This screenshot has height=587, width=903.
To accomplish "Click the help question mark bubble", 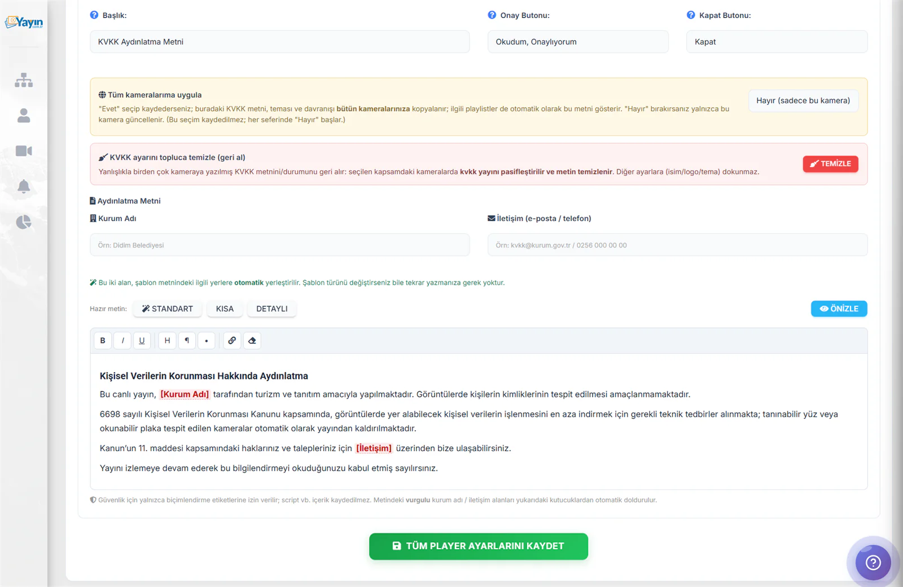I will click(873, 562).
